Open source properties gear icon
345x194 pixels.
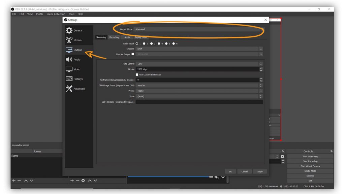(83, 181)
